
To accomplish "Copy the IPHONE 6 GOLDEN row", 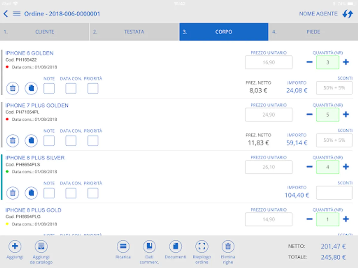I will tap(31, 88).
